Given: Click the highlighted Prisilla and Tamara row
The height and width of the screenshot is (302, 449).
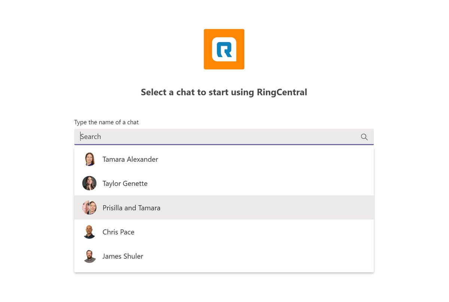Looking at the screenshot, I should (224, 208).
